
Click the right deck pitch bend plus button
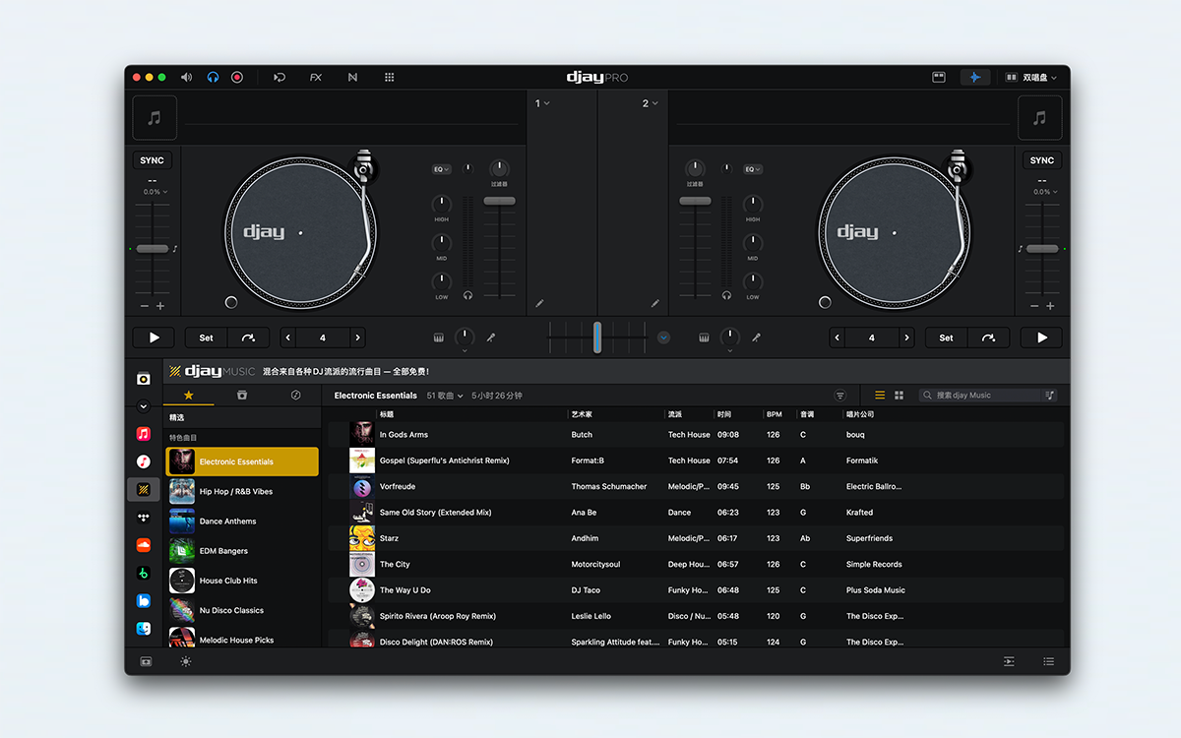tap(1050, 306)
